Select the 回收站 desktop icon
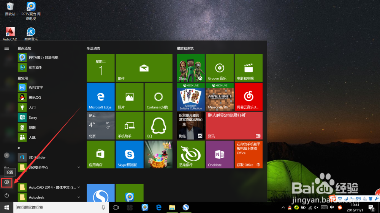The image size is (380, 213). 10,9
